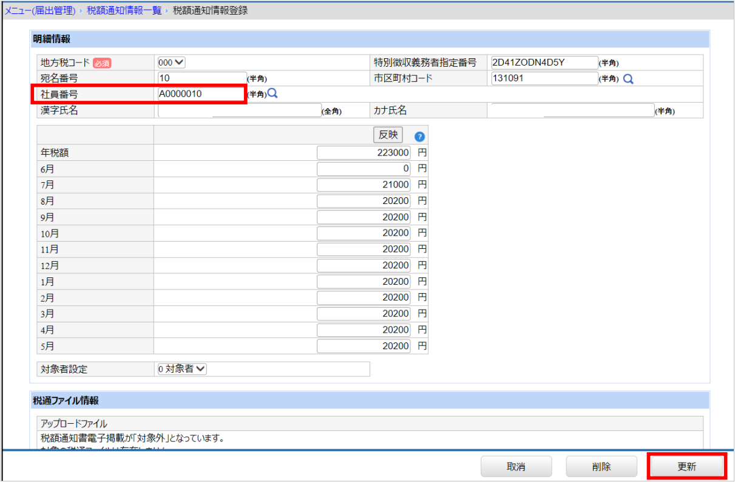The image size is (735, 482).
Task: Click the 税通ファイル情報 section header
Action: [x=370, y=400]
